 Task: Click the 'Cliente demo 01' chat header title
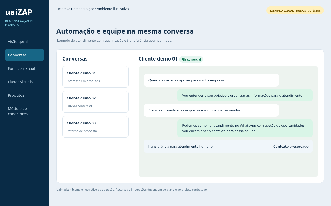pyautogui.click(x=158, y=59)
